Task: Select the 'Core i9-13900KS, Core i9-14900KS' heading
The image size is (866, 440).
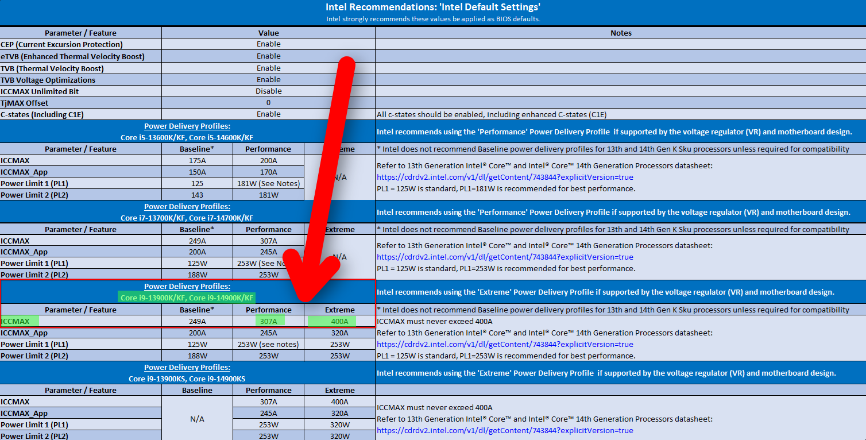Action: (x=187, y=379)
